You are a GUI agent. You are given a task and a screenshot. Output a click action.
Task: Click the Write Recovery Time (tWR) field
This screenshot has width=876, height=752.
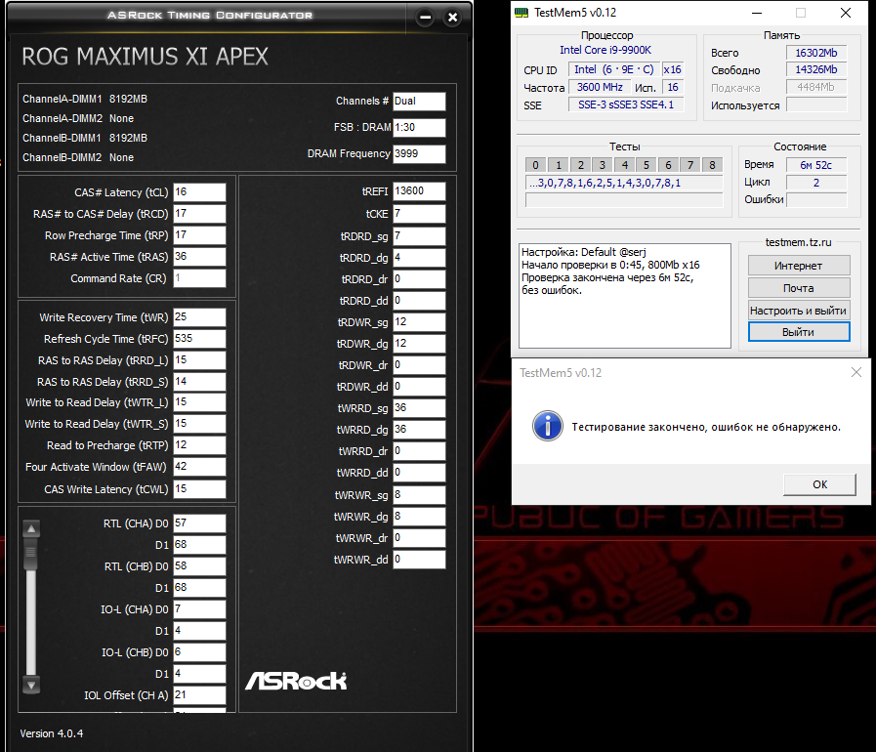[199, 317]
